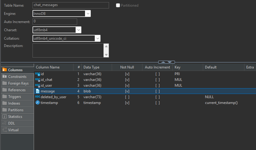Sort by Column Name header
This screenshot has width=256, height=150.
[54, 67]
